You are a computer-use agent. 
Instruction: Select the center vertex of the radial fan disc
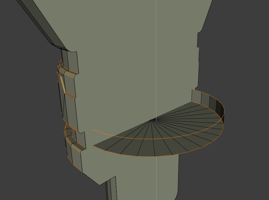click(x=152, y=120)
